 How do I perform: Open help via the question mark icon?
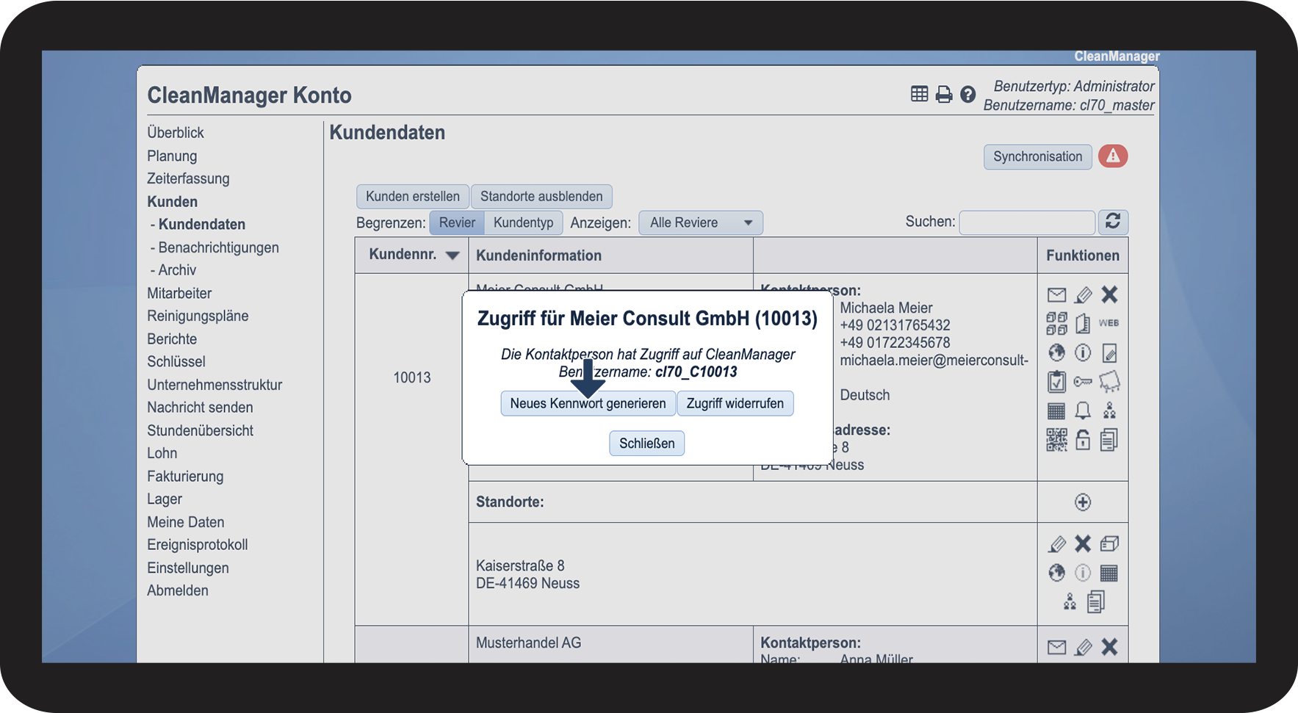click(968, 94)
